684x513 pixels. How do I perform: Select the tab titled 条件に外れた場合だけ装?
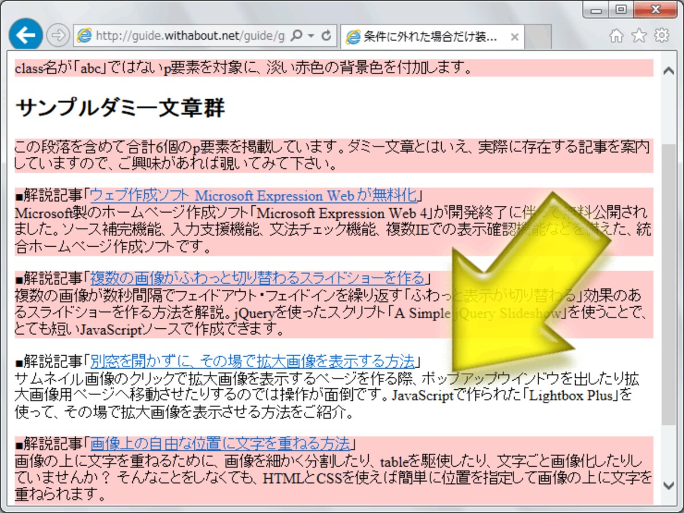(432, 37)
